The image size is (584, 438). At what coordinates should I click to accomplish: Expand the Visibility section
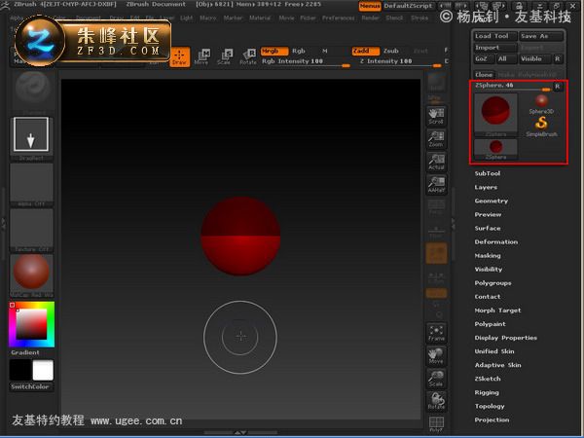pos(489,270)
